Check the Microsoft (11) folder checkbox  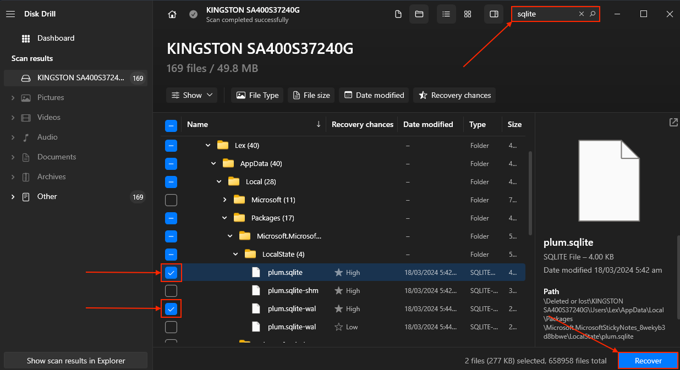pyautogui.click(x=171, y=200)
